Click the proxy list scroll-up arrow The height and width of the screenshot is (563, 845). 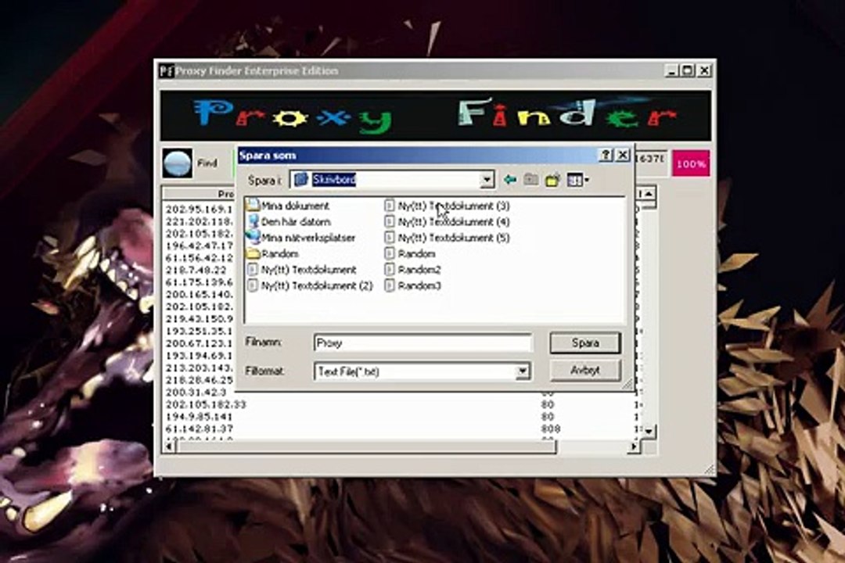[x=649, y=193]
